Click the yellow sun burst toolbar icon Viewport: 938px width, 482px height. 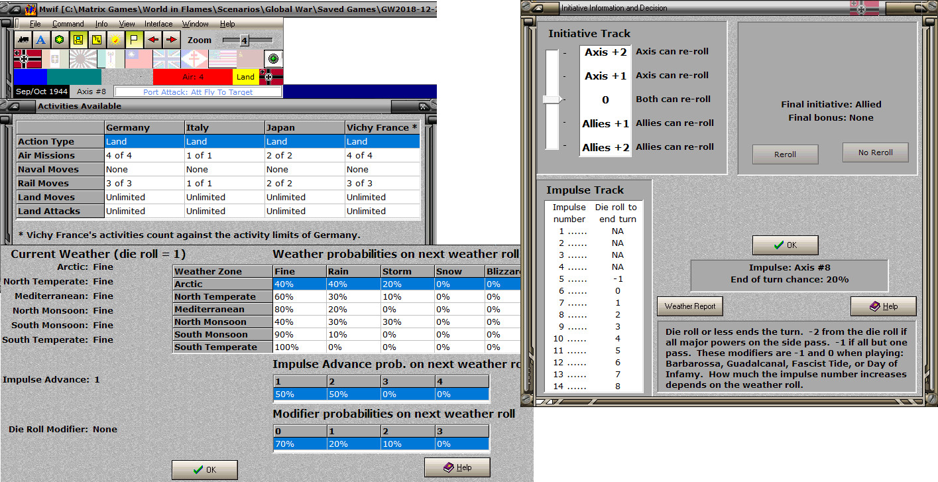coord(115,40)
